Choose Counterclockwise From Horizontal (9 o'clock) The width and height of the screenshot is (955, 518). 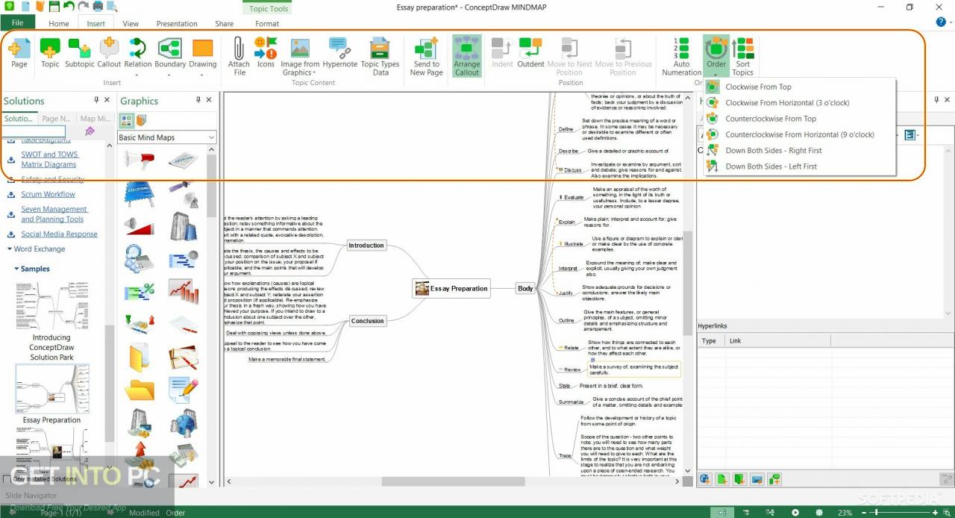[x=800, y=134]
